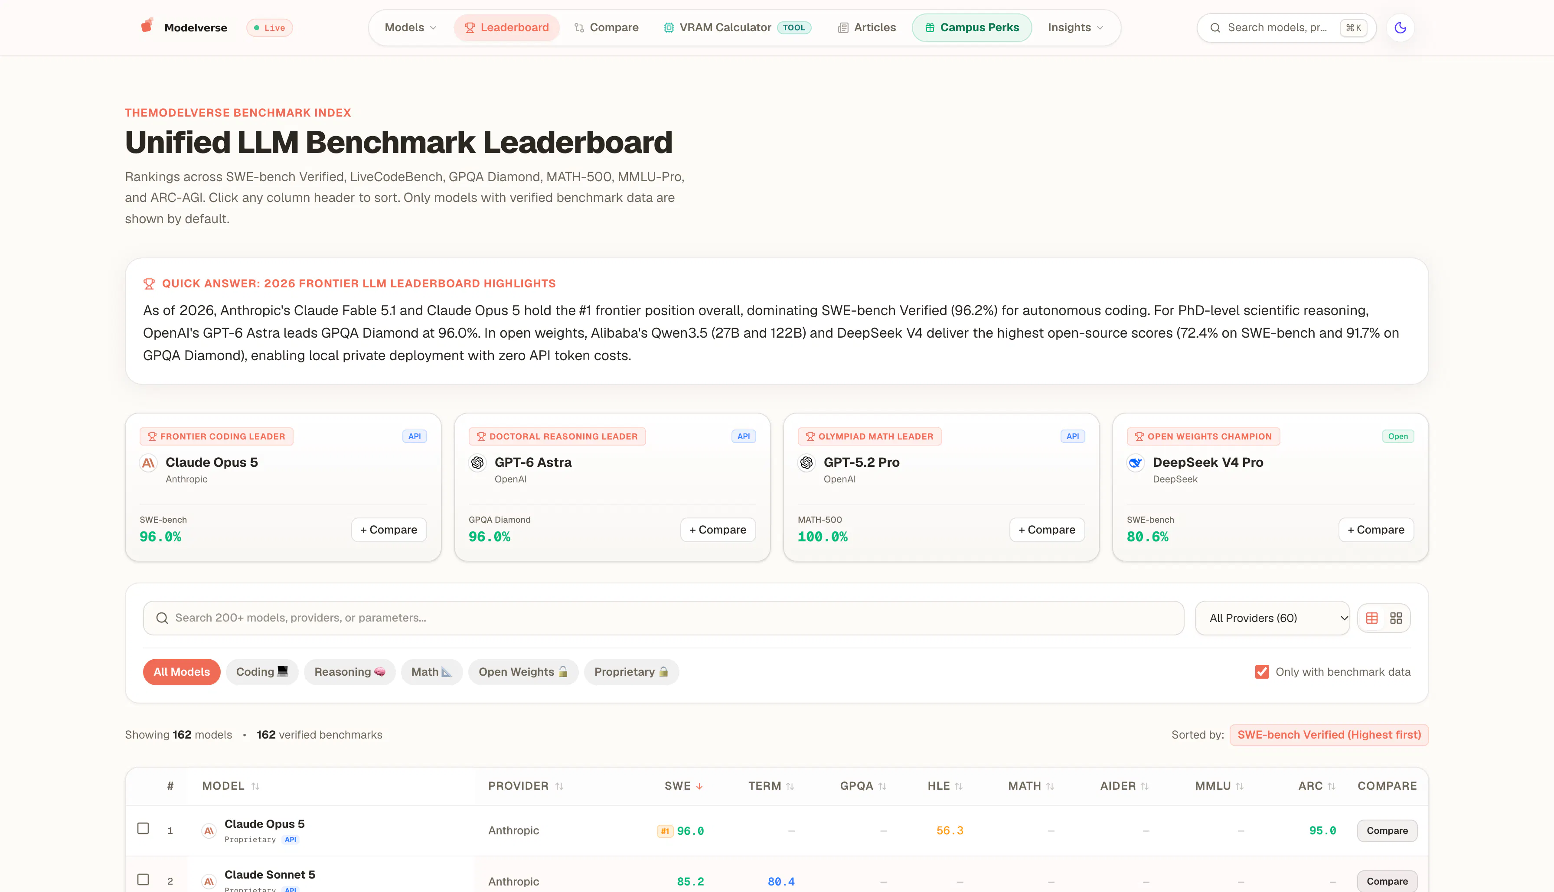1554x892 pixels.
Task: Select the Math filter chip
Action: pyautogui.click(x=431, y=672)
